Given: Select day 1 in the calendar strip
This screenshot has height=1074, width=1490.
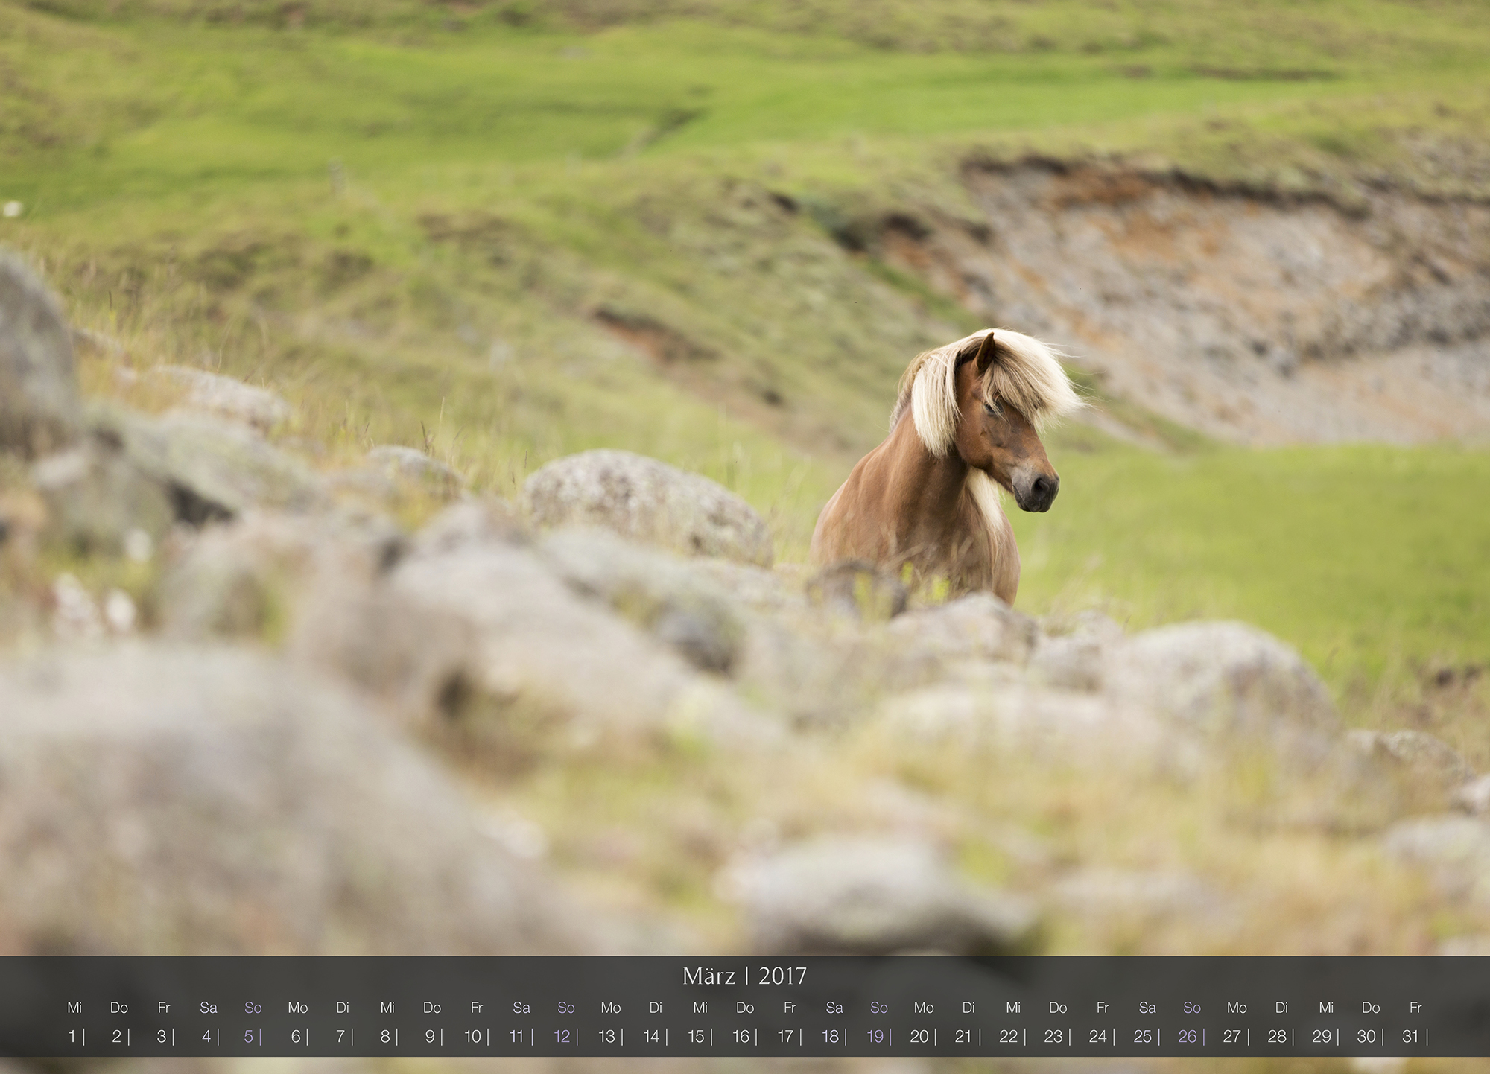Looking at the screenshot, I should pos(72,1036).
